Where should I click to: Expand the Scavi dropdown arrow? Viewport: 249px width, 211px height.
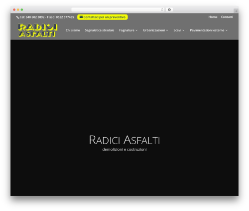coord(183,30)
